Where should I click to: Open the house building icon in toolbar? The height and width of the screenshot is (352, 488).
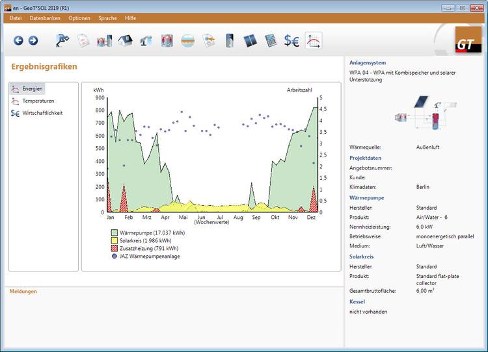[x=124, y=41]
